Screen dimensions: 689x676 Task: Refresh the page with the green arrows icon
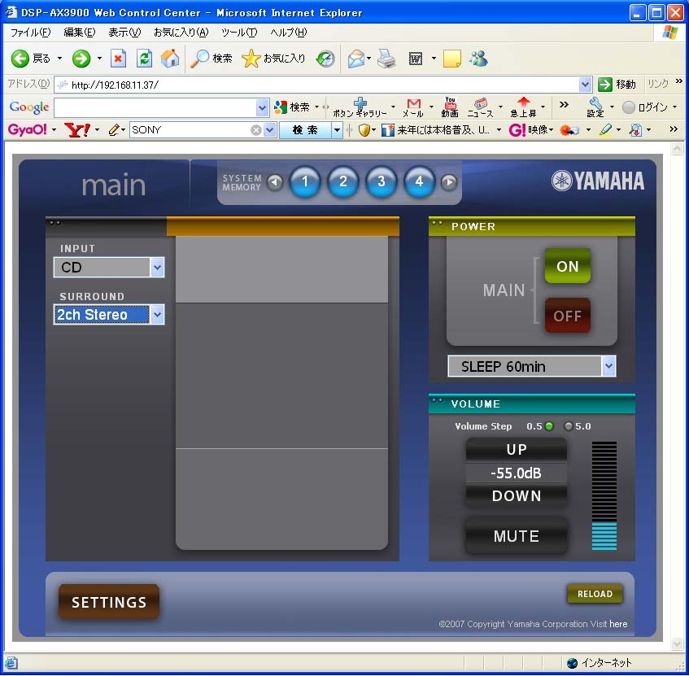pos(144,59)
